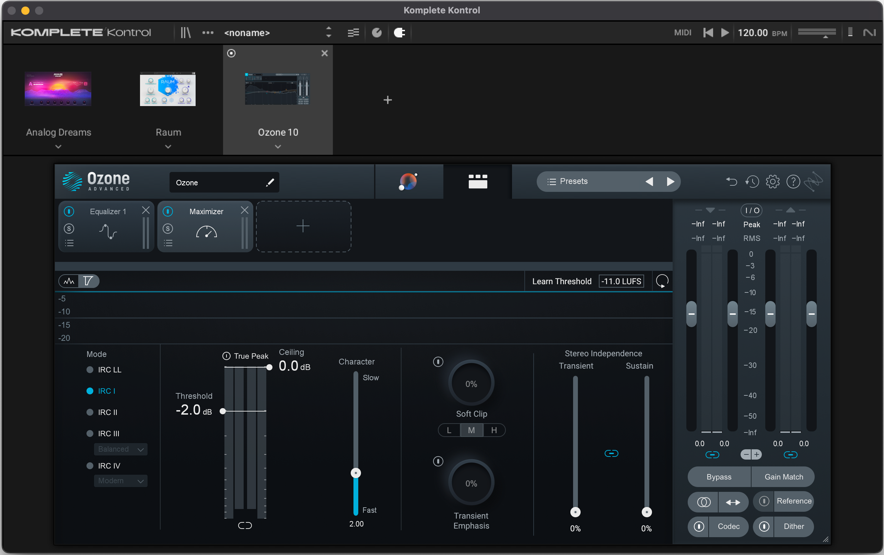Toggle the Equalizer 1 power button

tap(69, 211)
